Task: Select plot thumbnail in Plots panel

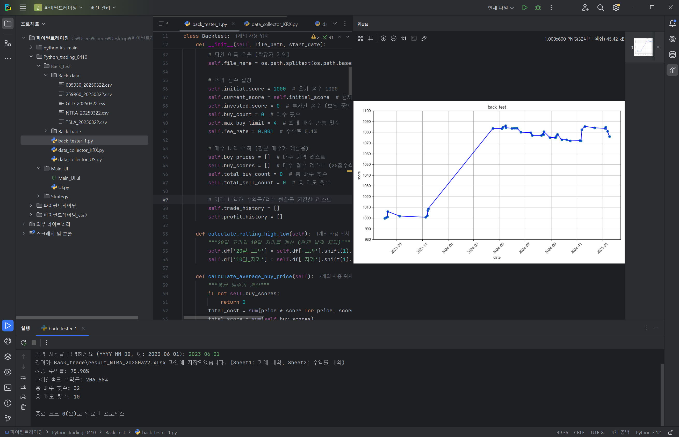Action: pyautogui.click(x=644, y=47)
